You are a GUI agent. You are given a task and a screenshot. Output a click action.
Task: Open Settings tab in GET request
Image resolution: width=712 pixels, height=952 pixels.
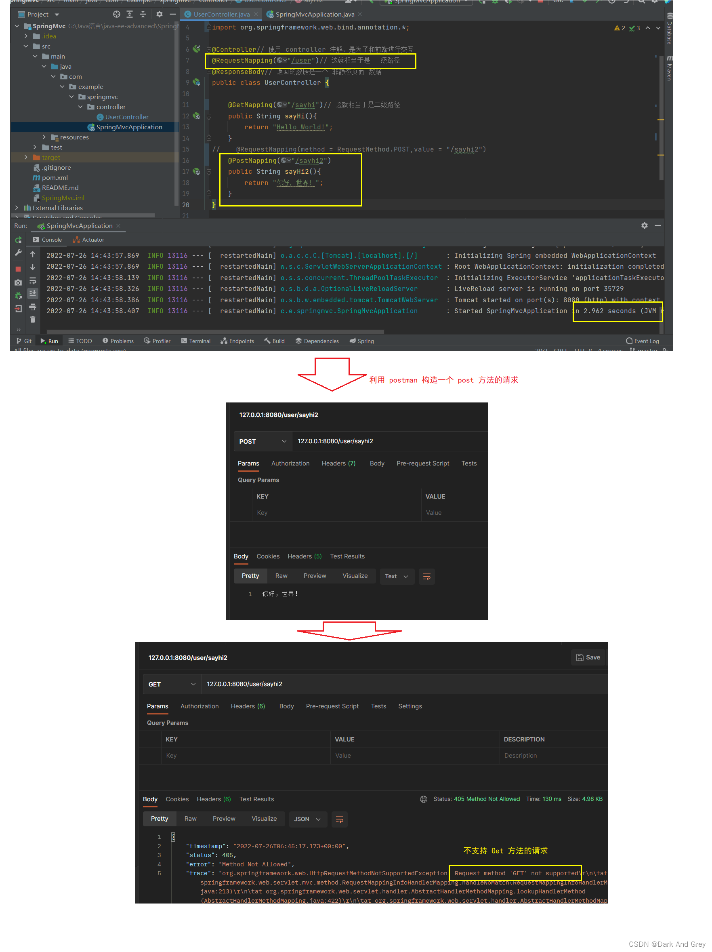tap(410, 706)
